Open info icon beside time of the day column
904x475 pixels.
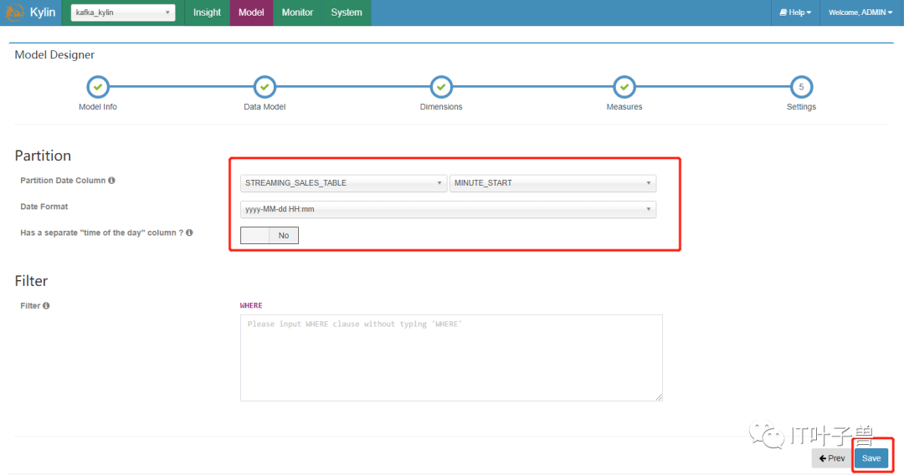[x=189, y=232]
